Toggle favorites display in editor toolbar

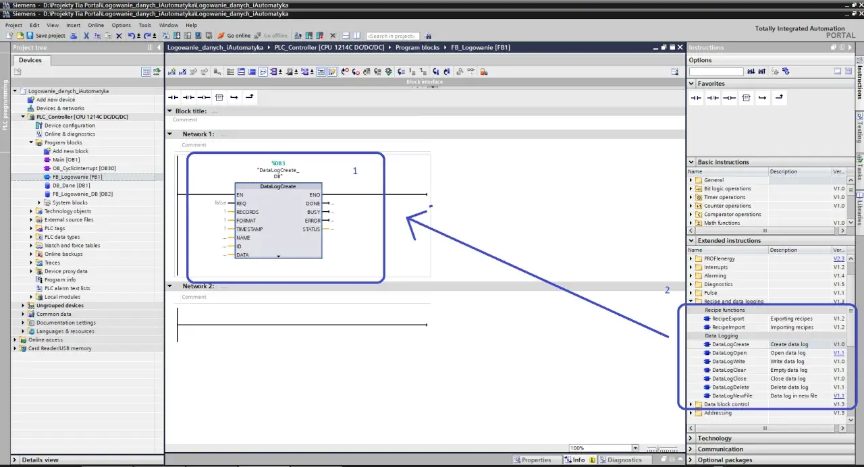tap(331, 72)
